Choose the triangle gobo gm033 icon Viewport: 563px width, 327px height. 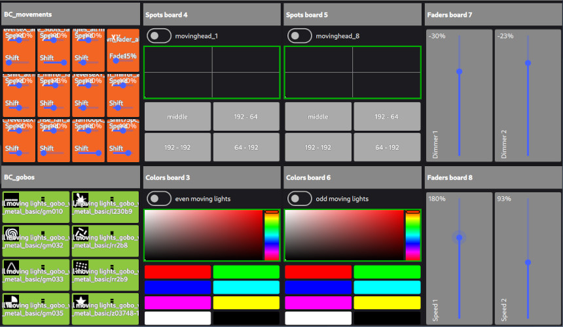[x=11, y=267]
